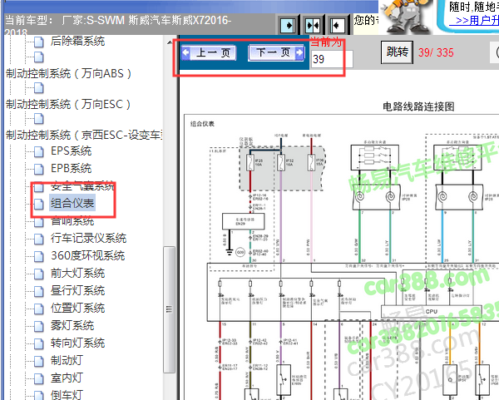
Task: Select 后除霜系统 in the tree
Action: point(77,41)
